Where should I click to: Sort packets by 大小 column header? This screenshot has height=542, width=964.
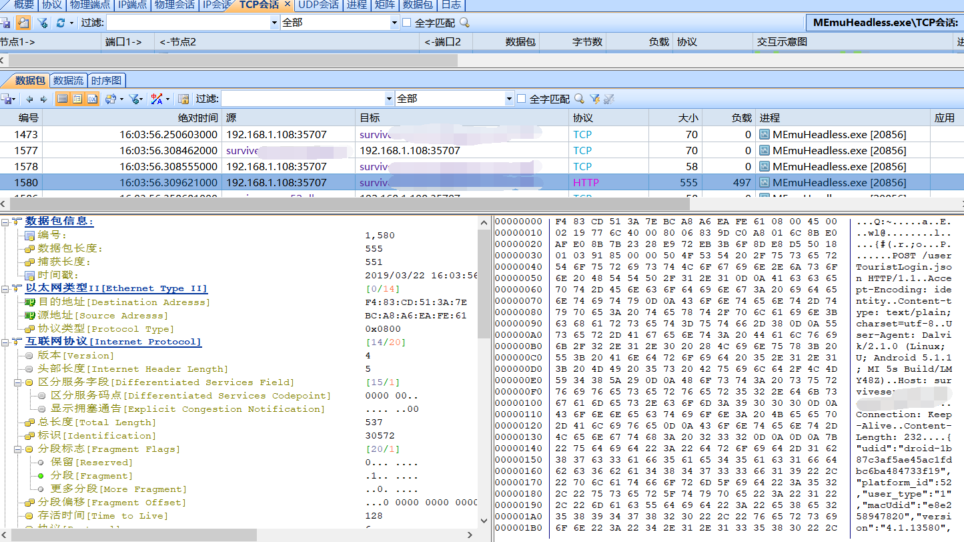pyautogui.click(x=675, y=118)
